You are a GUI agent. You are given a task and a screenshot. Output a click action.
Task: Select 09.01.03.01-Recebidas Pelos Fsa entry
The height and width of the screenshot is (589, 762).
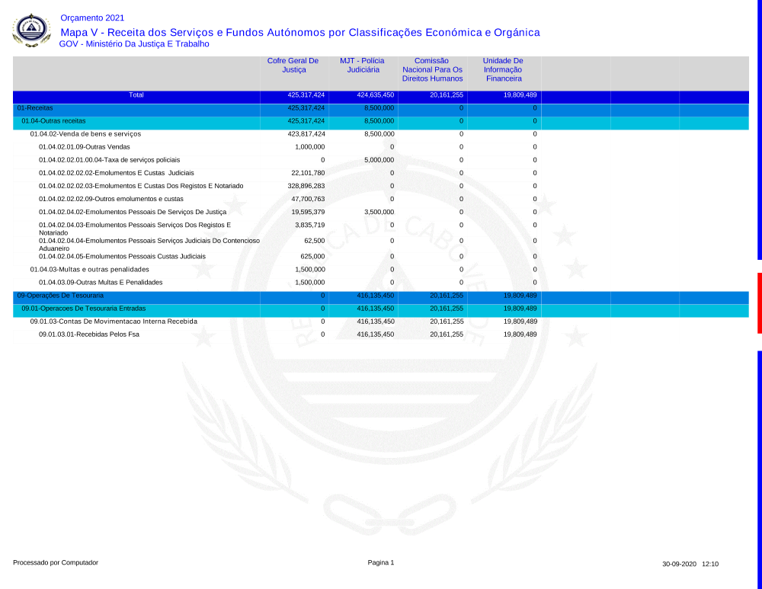point(89,335)
